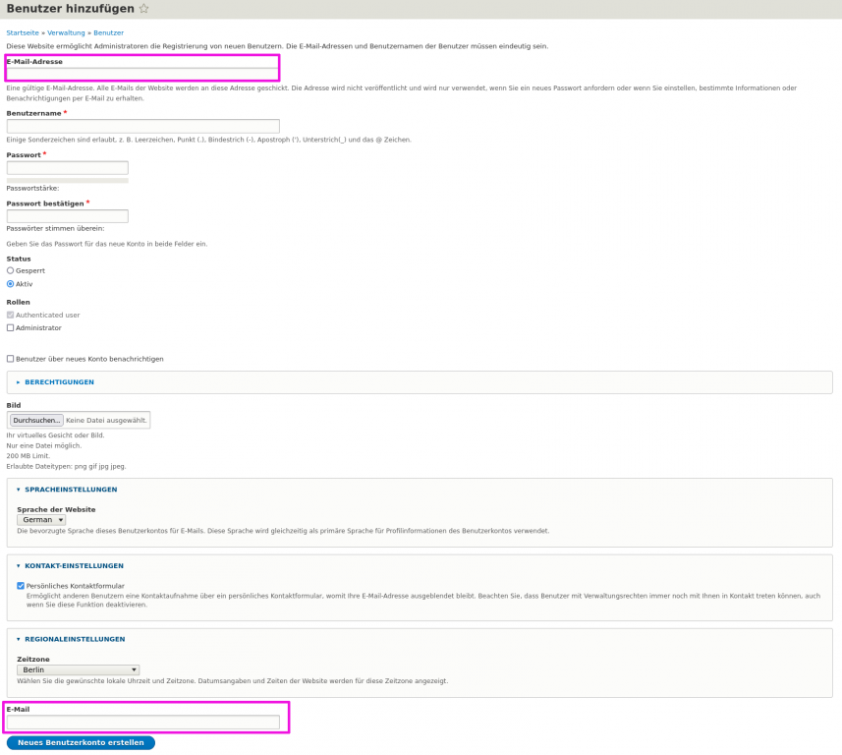
Task: Expand the Berechtigungen section
Action: point(59,381)
